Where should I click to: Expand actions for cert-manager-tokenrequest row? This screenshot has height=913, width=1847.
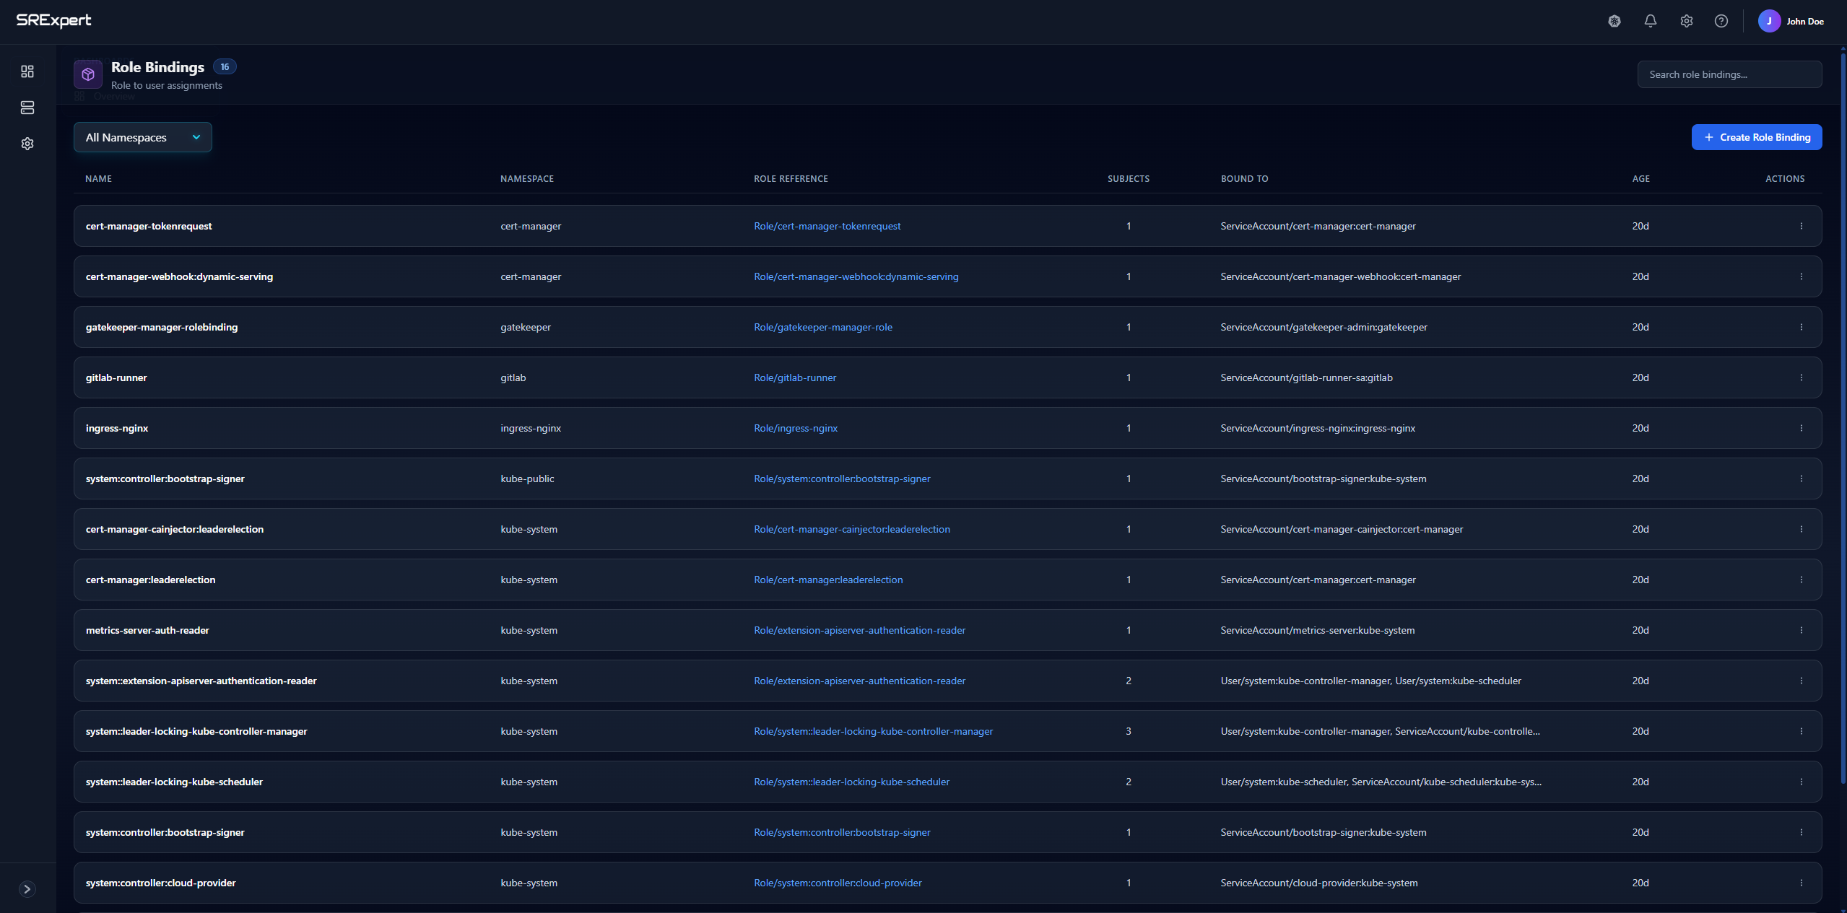click(1802, 225)
